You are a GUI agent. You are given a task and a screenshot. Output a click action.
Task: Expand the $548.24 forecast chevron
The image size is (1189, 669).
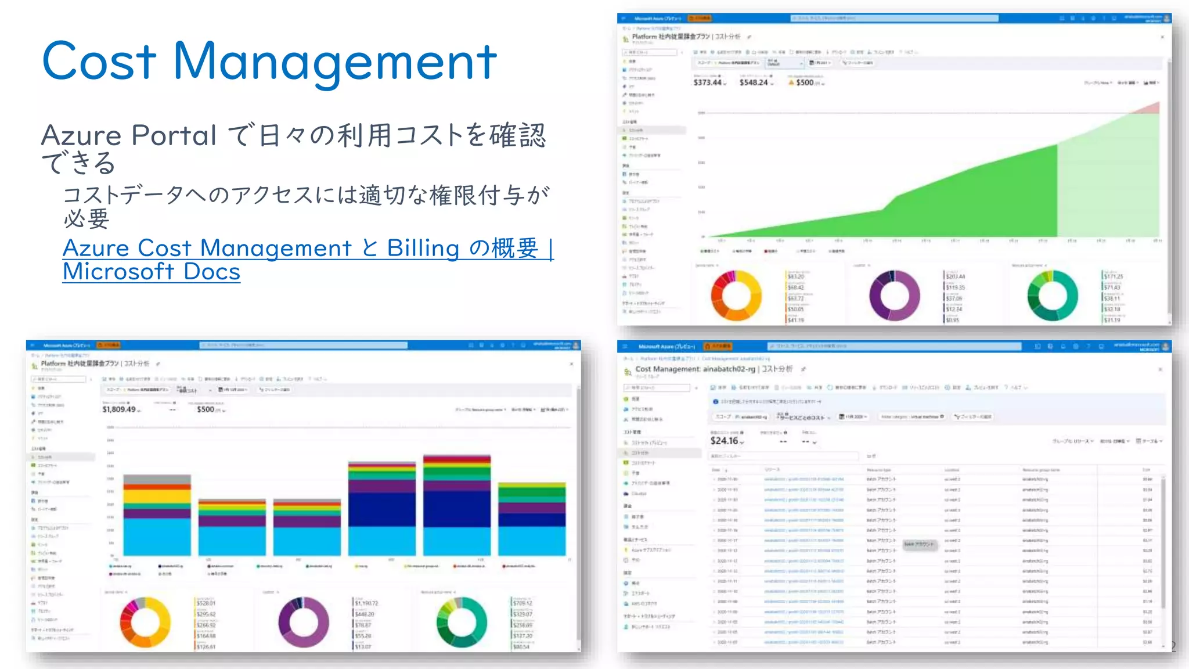[x=772, y=84]
